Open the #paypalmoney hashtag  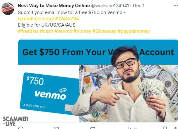click(x=134, y=31)
